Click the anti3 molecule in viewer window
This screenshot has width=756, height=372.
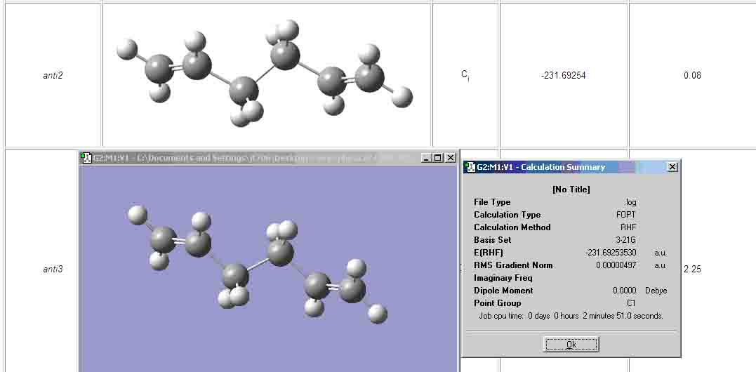coord(257,264)
